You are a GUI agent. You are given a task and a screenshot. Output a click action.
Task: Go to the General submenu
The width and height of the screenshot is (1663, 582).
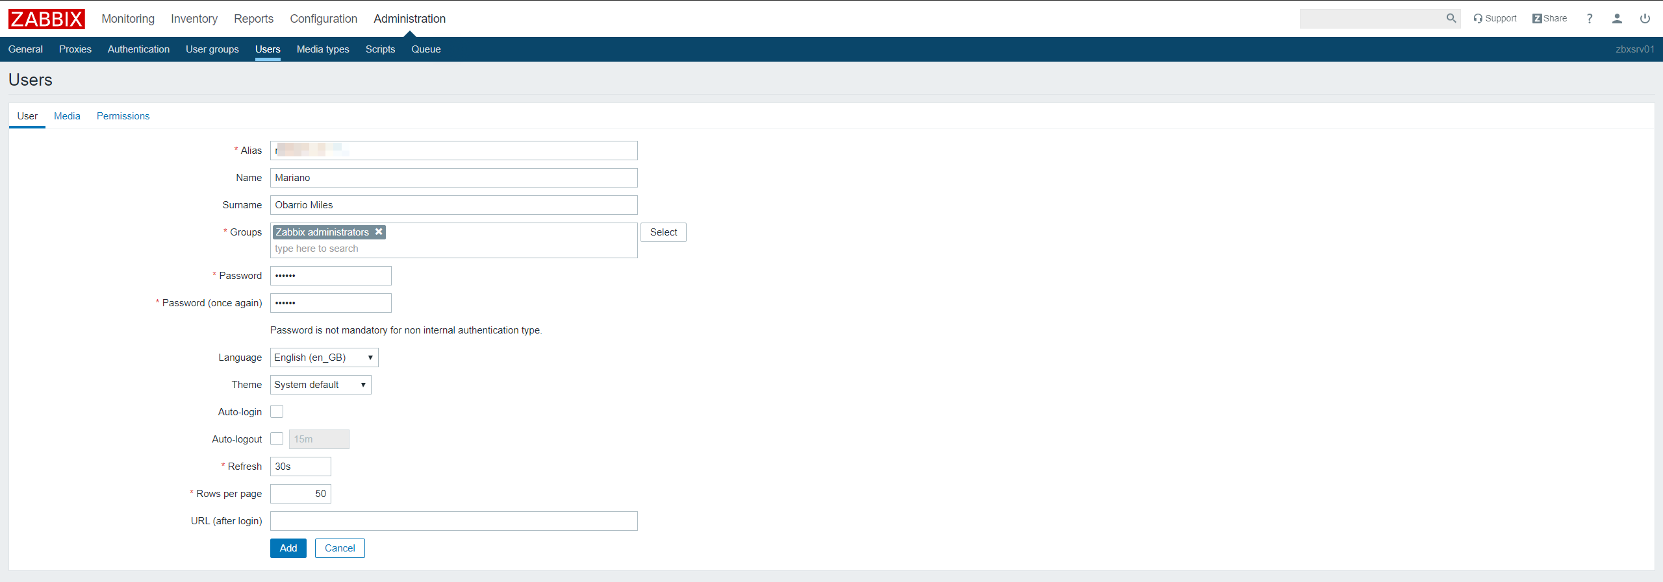pyautogui.click(x=25, y=49)
